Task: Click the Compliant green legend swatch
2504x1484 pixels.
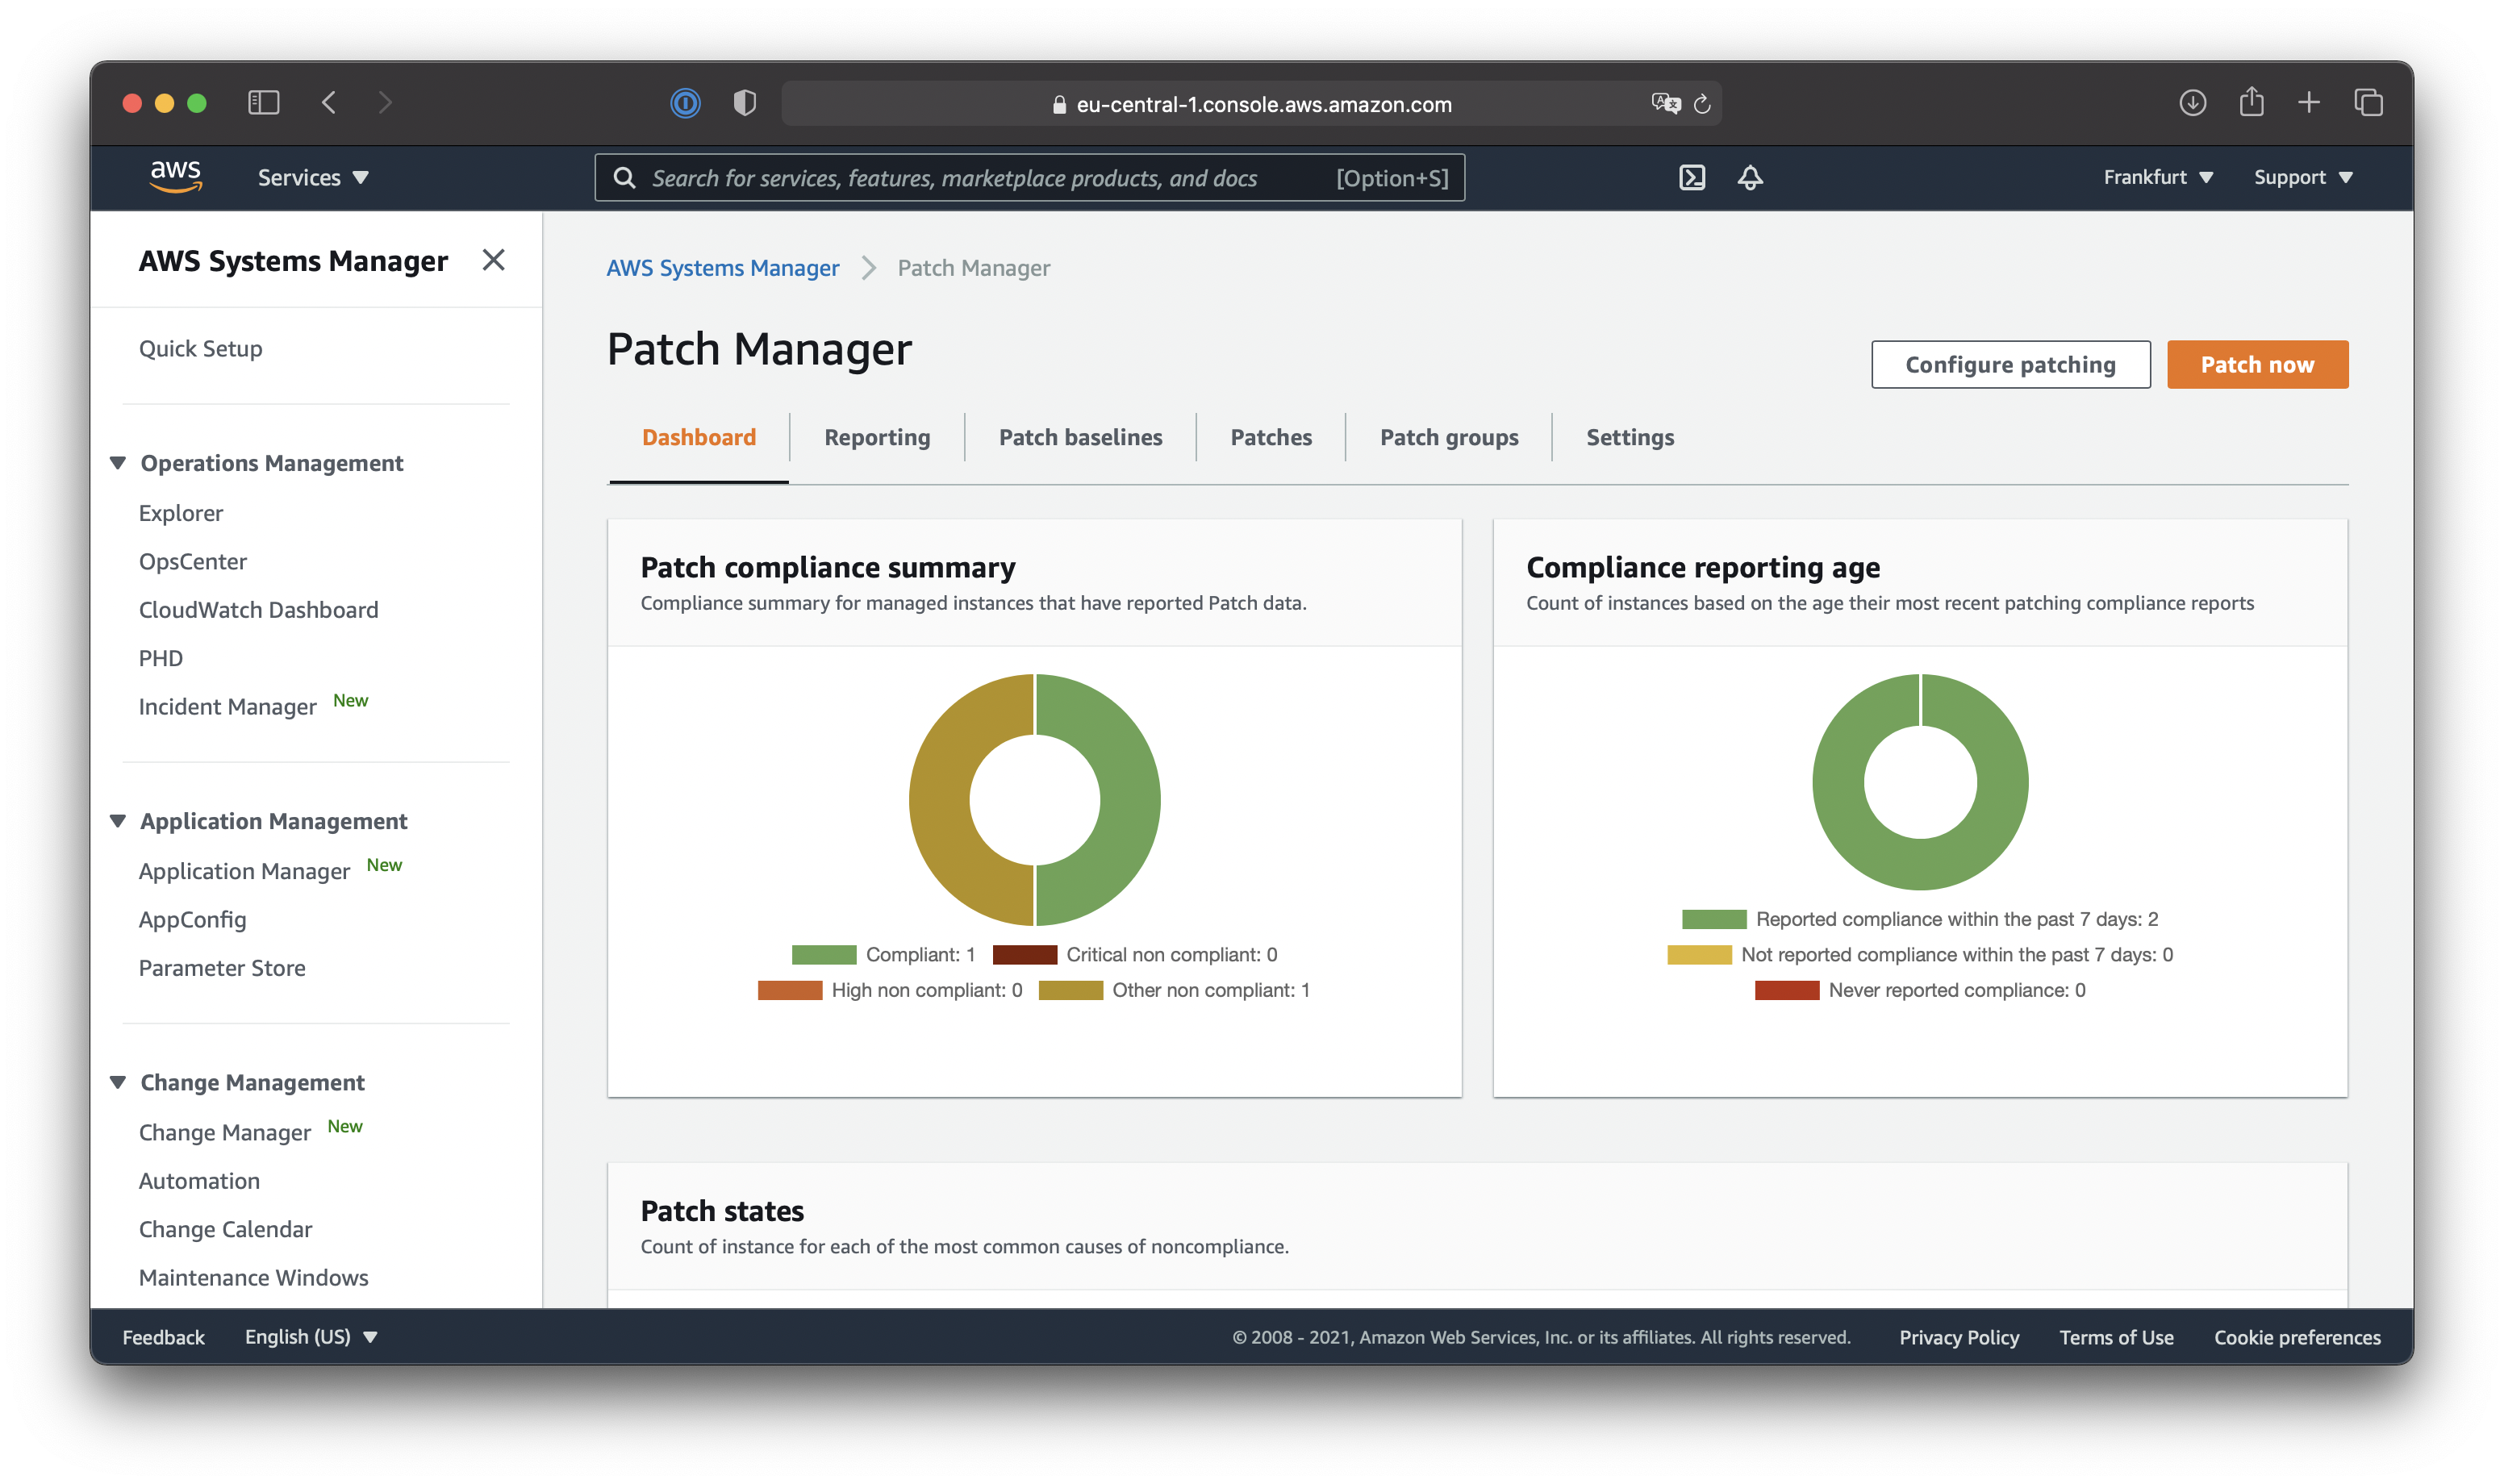Action: click(823, 954)
